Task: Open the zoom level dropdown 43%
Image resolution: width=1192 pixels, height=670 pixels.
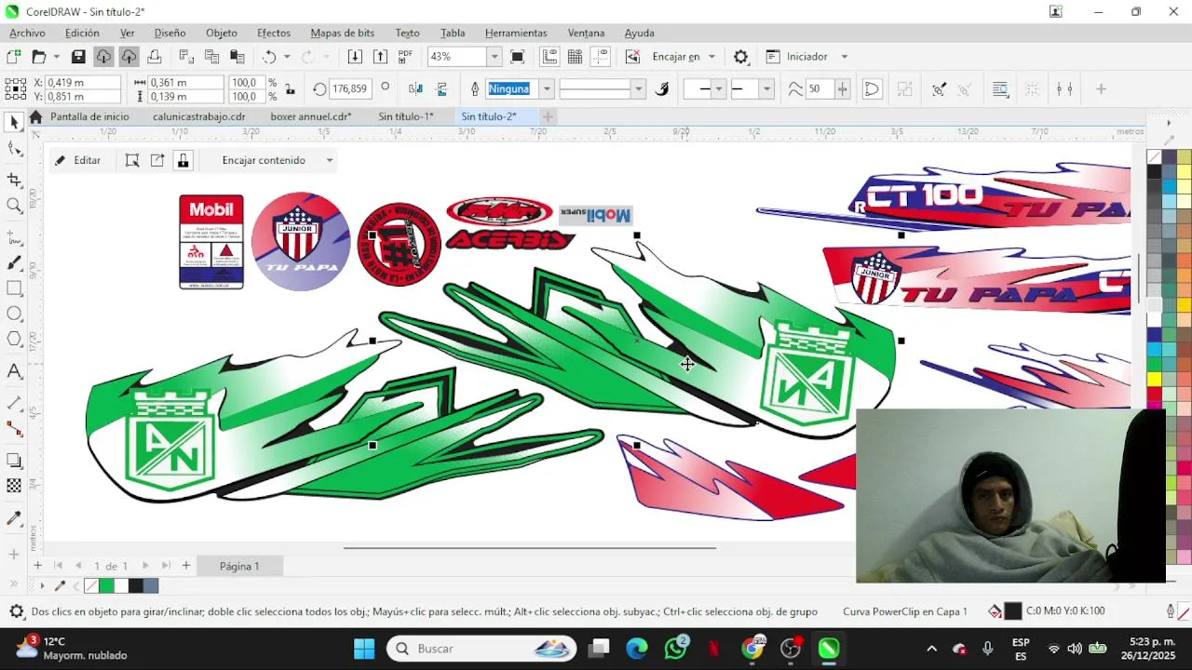Action: 494,57
